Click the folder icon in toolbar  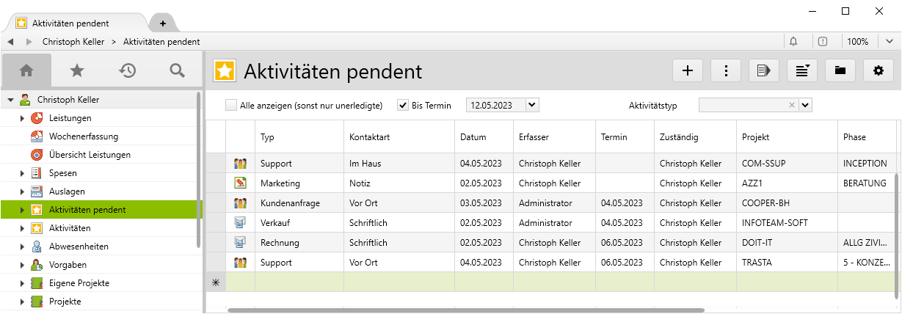click(x=840, y=70)
